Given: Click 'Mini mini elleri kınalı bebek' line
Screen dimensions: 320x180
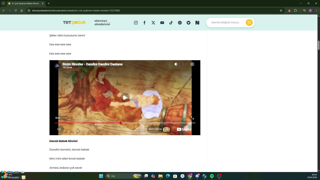Looking at the screenshot, I should pyautogui.click(x=67, y=158).
